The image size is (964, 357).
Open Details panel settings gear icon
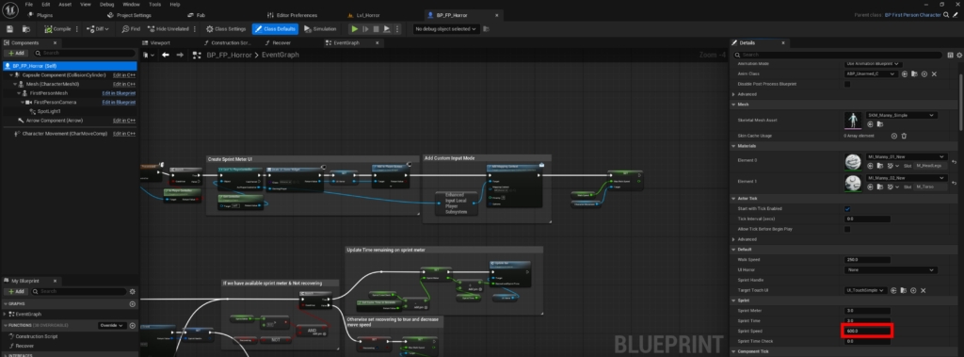pos(958,55)
